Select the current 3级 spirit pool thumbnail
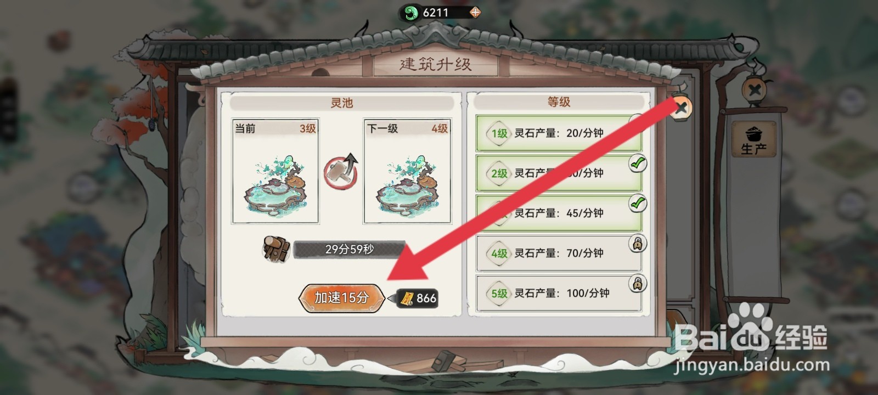 (275, 172)
